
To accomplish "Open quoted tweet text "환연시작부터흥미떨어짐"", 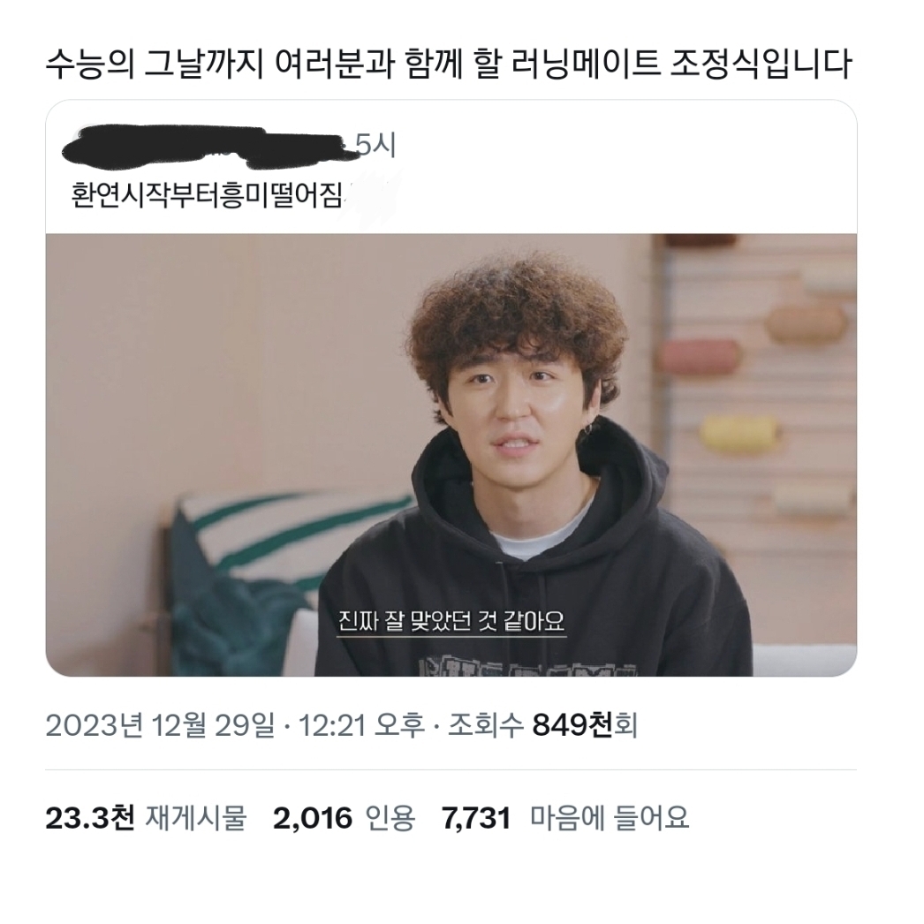I will (x=206, y=193).
